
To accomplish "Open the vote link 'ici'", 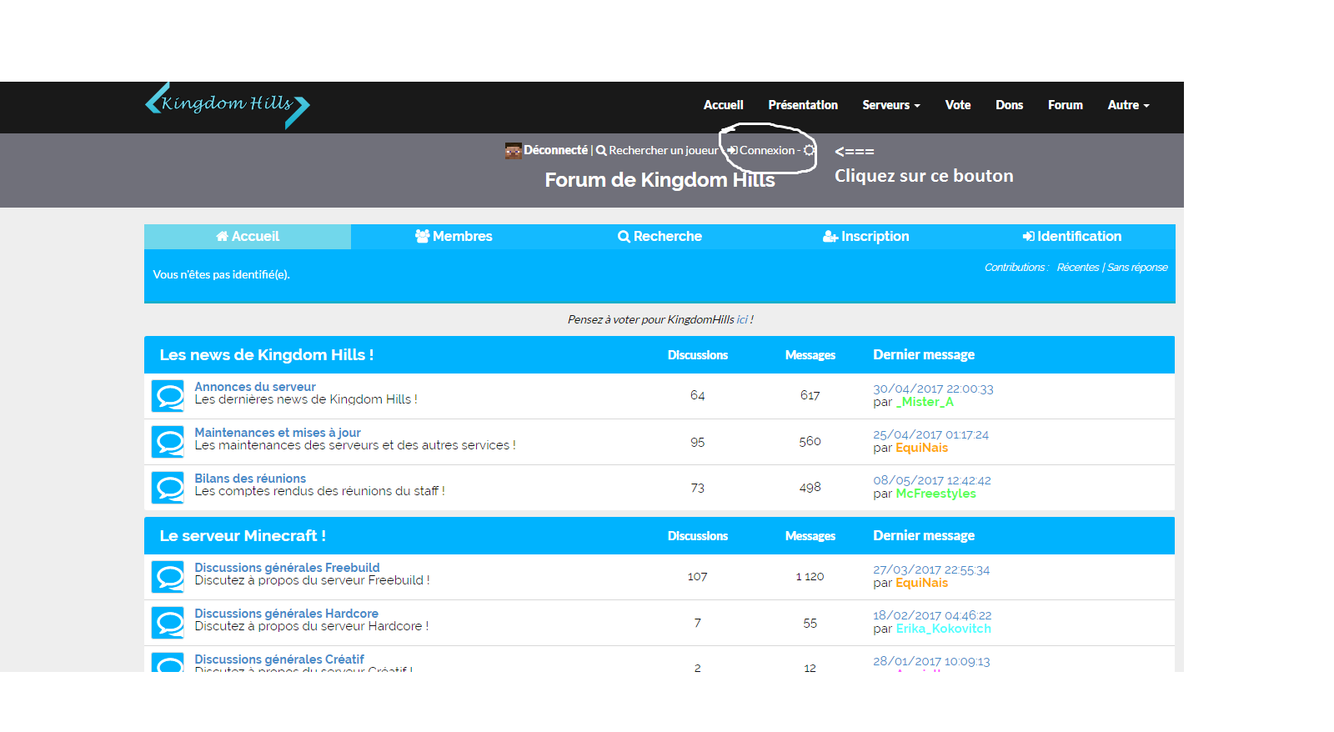I will click(742, 319).
